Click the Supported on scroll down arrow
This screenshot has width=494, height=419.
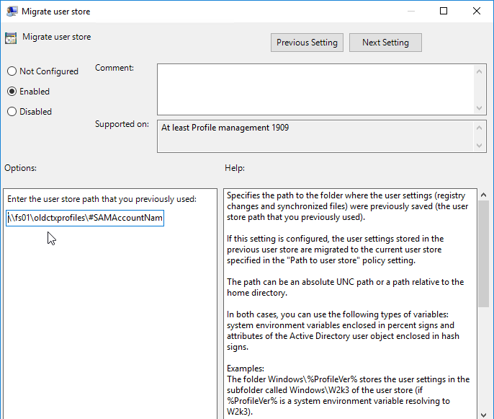point(479,146)
